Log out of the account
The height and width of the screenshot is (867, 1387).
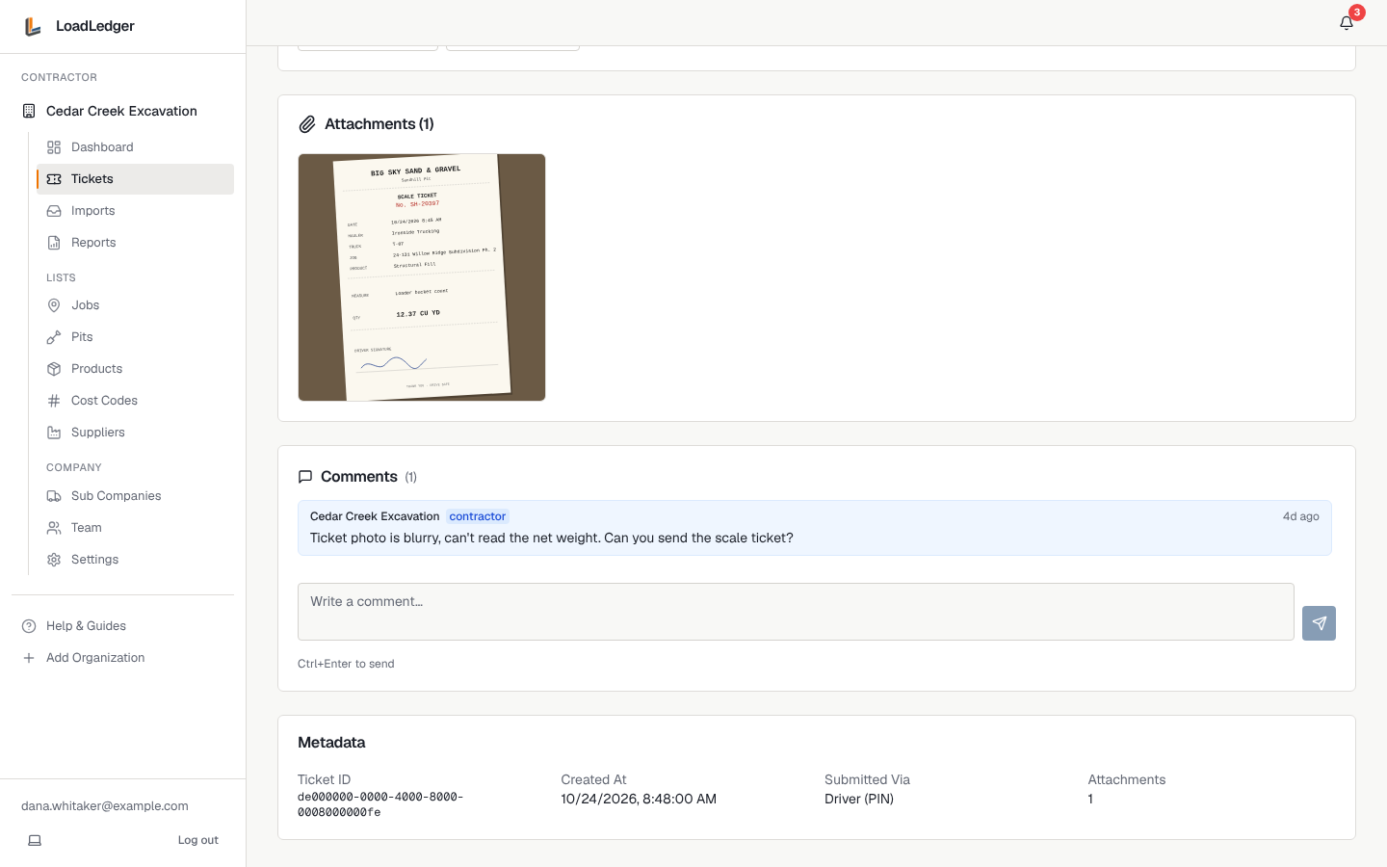198,840
